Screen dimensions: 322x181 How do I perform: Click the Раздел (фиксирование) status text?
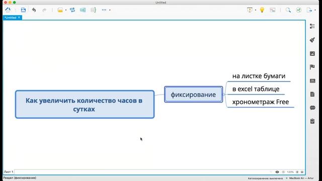coord(20,178)
